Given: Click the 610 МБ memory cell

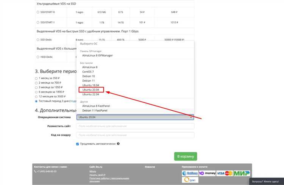Looking at the screenshot, I should point(102,12).
